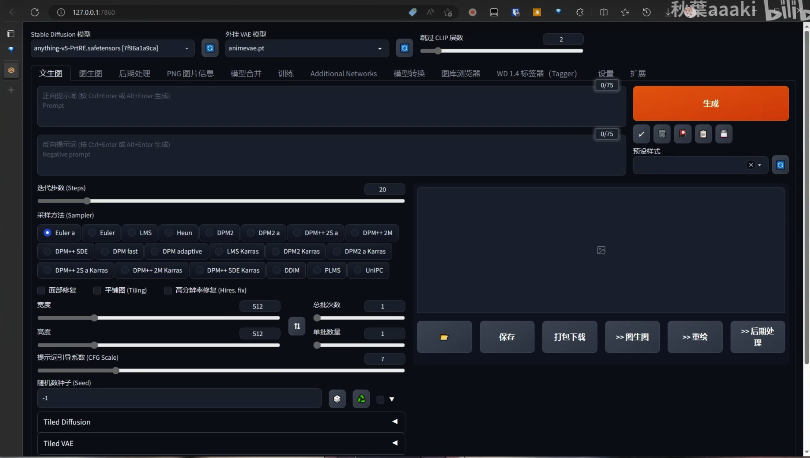Click the trash icon to clear the prompt
810x458 pixels.
[x=662, y=134]
